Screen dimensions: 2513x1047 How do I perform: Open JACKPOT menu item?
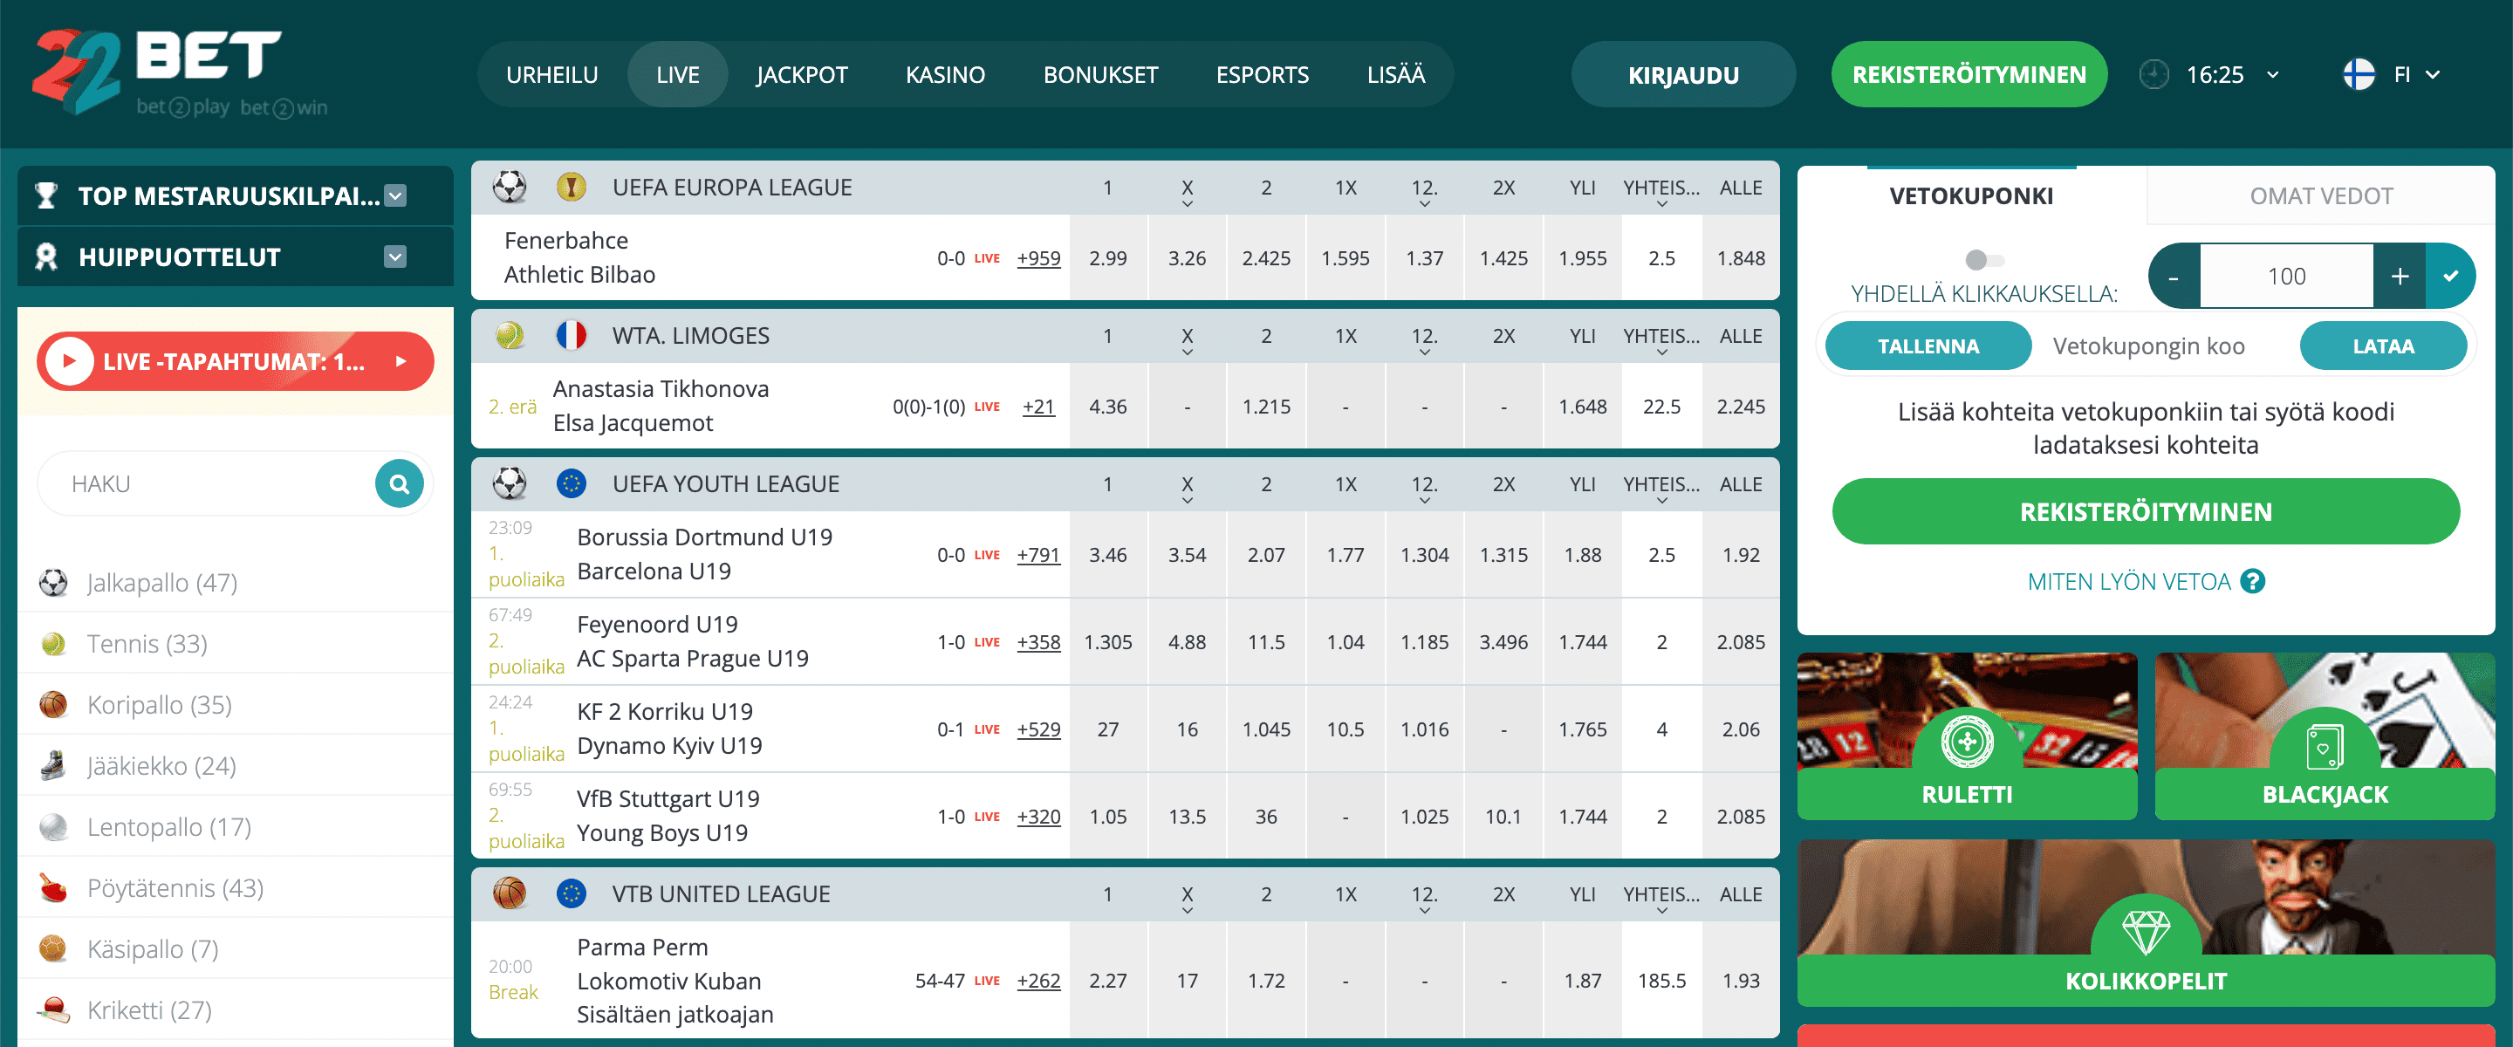pos(802,74)
